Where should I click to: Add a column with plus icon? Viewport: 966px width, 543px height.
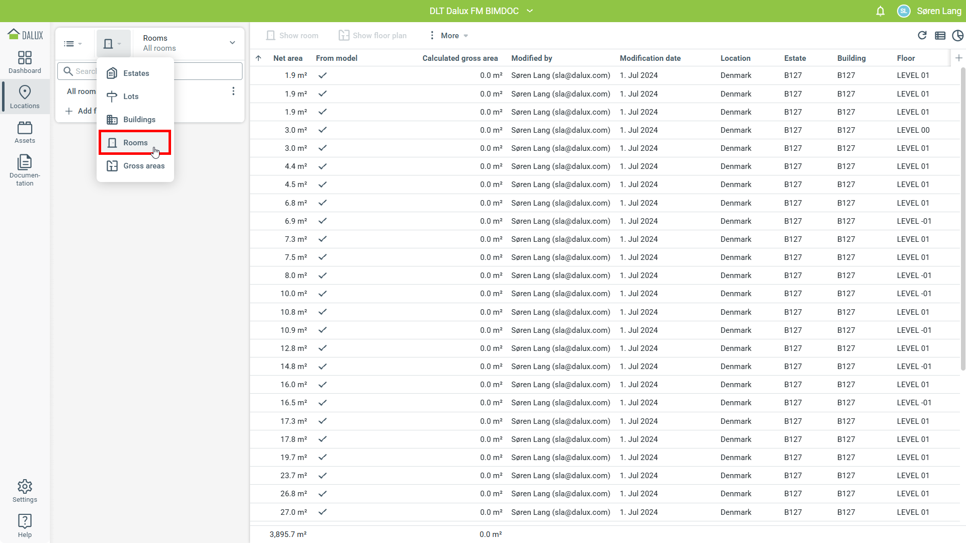958,58
